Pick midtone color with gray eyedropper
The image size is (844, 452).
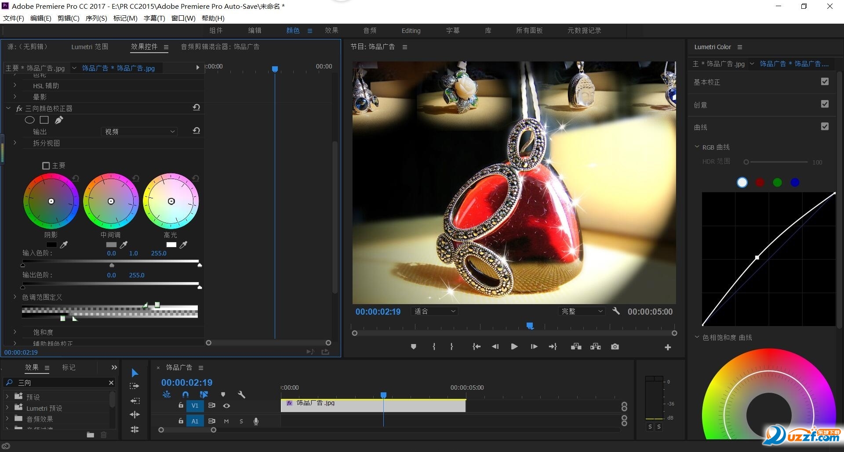124,244
